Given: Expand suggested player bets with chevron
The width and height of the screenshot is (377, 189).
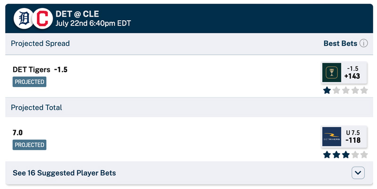Looking at the screenshot, I should tap(358, 173).
